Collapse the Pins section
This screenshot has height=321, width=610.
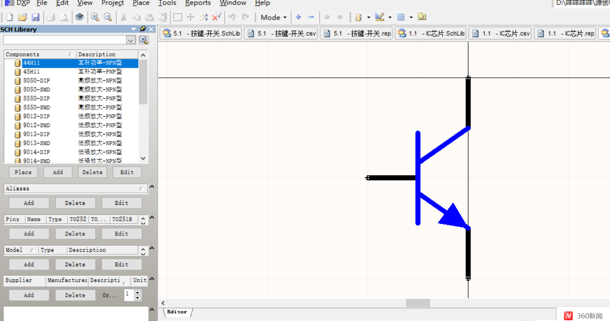[x=152, y=217]
